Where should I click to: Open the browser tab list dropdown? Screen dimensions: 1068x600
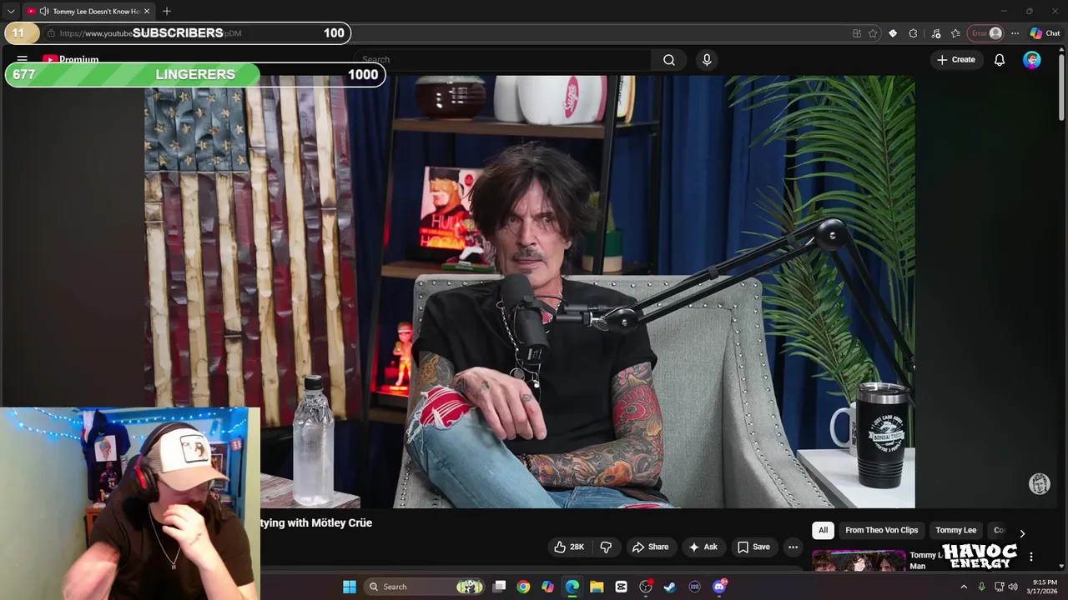point(11,11)
